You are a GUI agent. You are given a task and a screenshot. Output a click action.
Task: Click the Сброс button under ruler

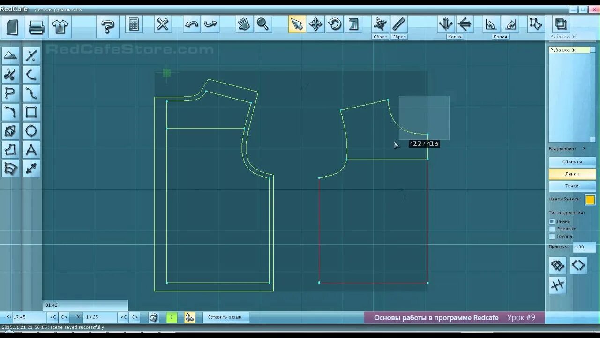(x=399, y=37)
